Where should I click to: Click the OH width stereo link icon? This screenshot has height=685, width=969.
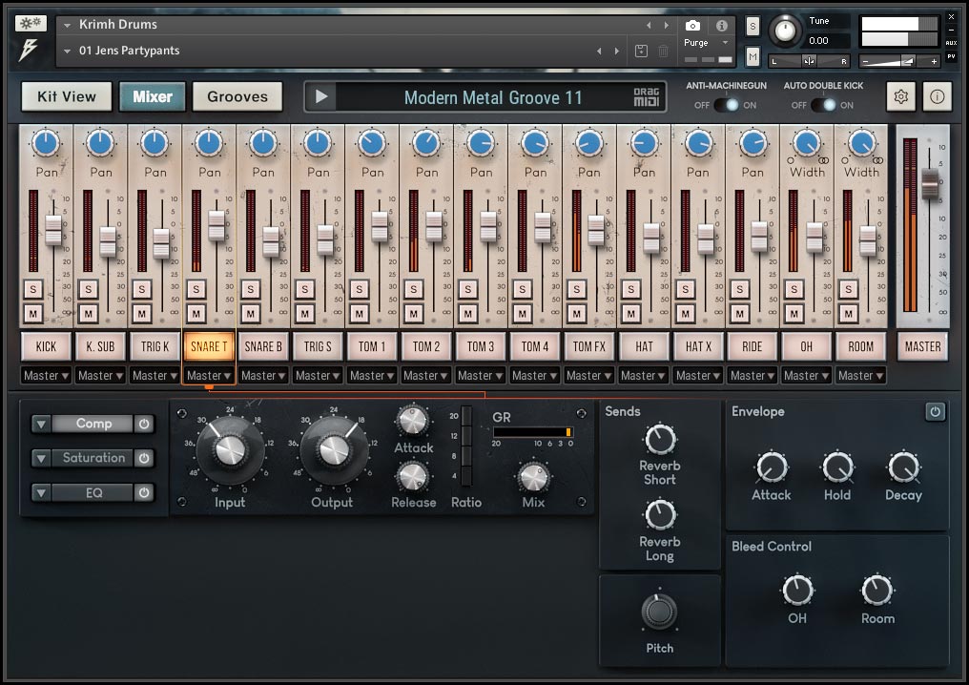click(x=823, y=160)
